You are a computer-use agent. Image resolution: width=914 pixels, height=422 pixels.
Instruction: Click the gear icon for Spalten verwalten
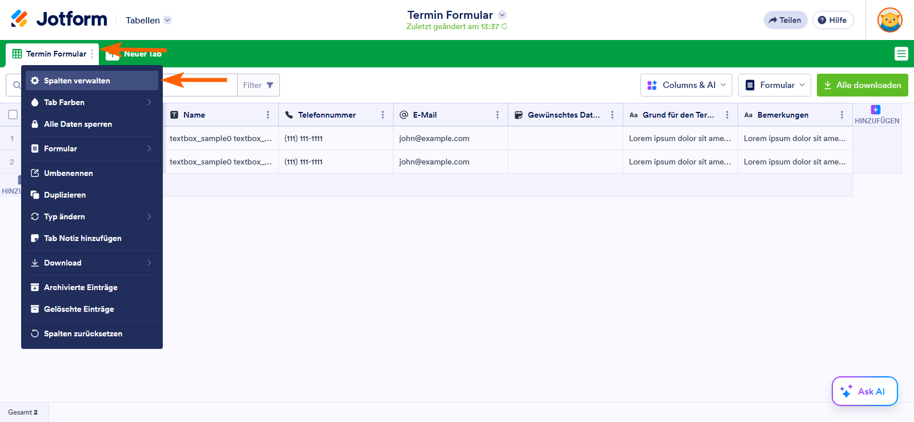[x=35, y=81]
